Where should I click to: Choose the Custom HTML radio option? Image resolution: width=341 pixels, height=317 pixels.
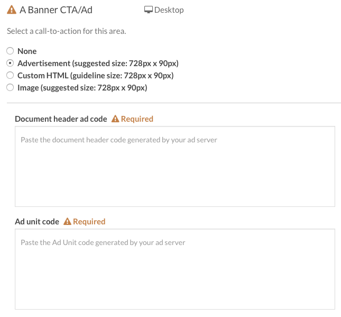[x=10, y=75]
